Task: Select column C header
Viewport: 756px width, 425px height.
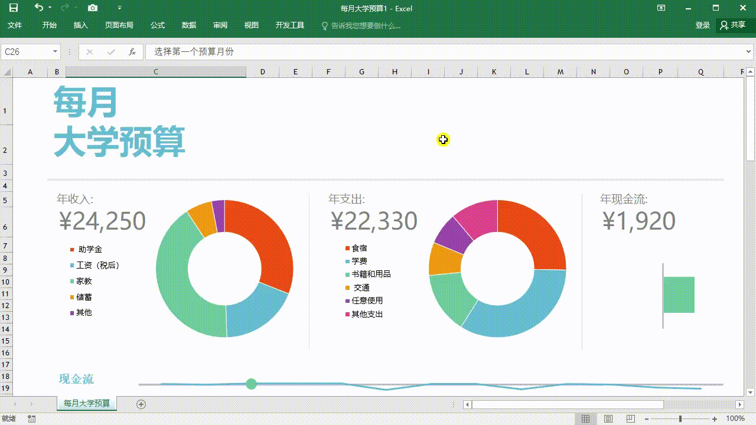Action: point(156,72)
